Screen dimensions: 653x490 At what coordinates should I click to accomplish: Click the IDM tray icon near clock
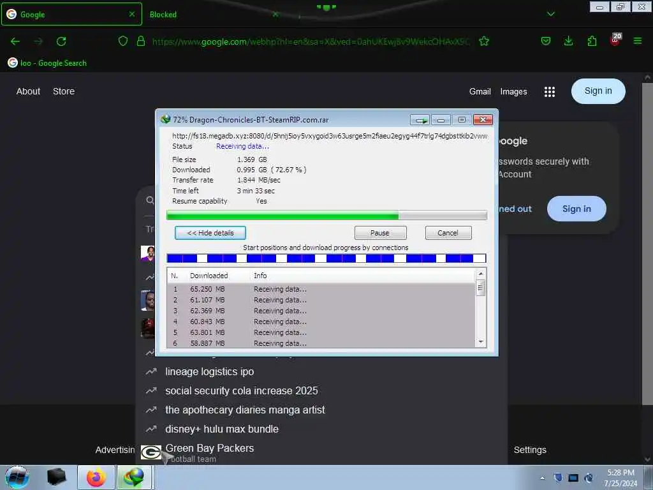coord(589,477)
